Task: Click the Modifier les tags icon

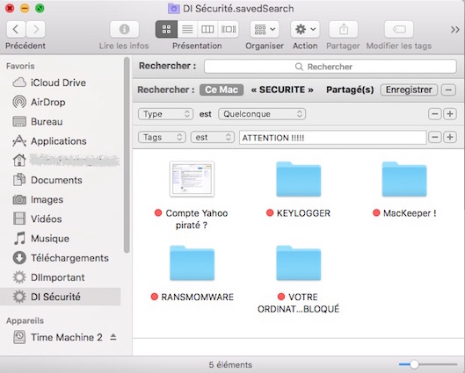Action: point(399,29)
